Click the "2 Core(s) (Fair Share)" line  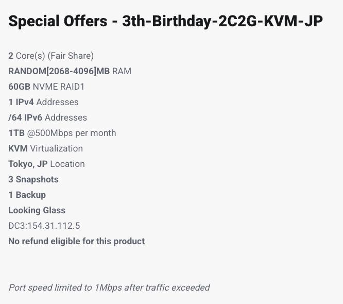coord(51,56)
